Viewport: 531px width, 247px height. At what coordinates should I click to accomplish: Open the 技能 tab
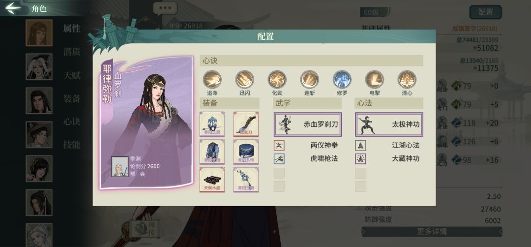(72, 145)
